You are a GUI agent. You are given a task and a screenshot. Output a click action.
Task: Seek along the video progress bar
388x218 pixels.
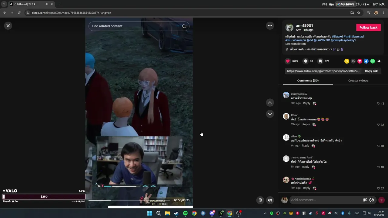click(x=130, y=200)
